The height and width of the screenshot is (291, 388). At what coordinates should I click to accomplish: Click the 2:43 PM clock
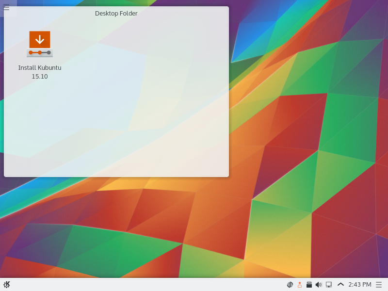[359, 285]
